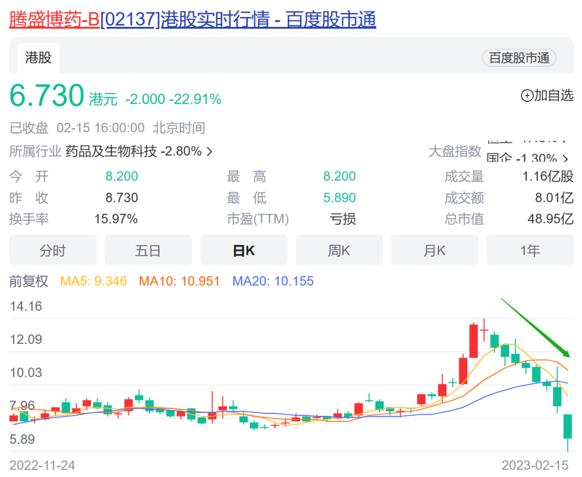Image resolution: width=582 pixels, height=477 pixels.
Task: Click the 昨收 value 8.730
Action: 122,197
